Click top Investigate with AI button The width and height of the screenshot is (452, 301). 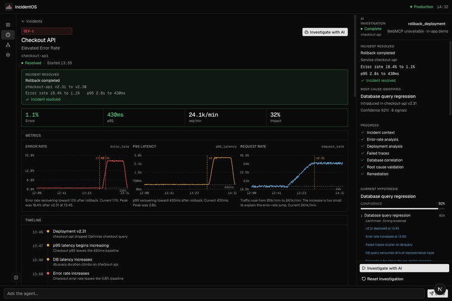pos(325,33)
